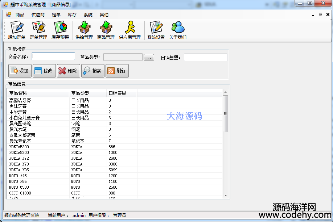
Task: Open product type picker via the ... button
Action: coord(149,57)
